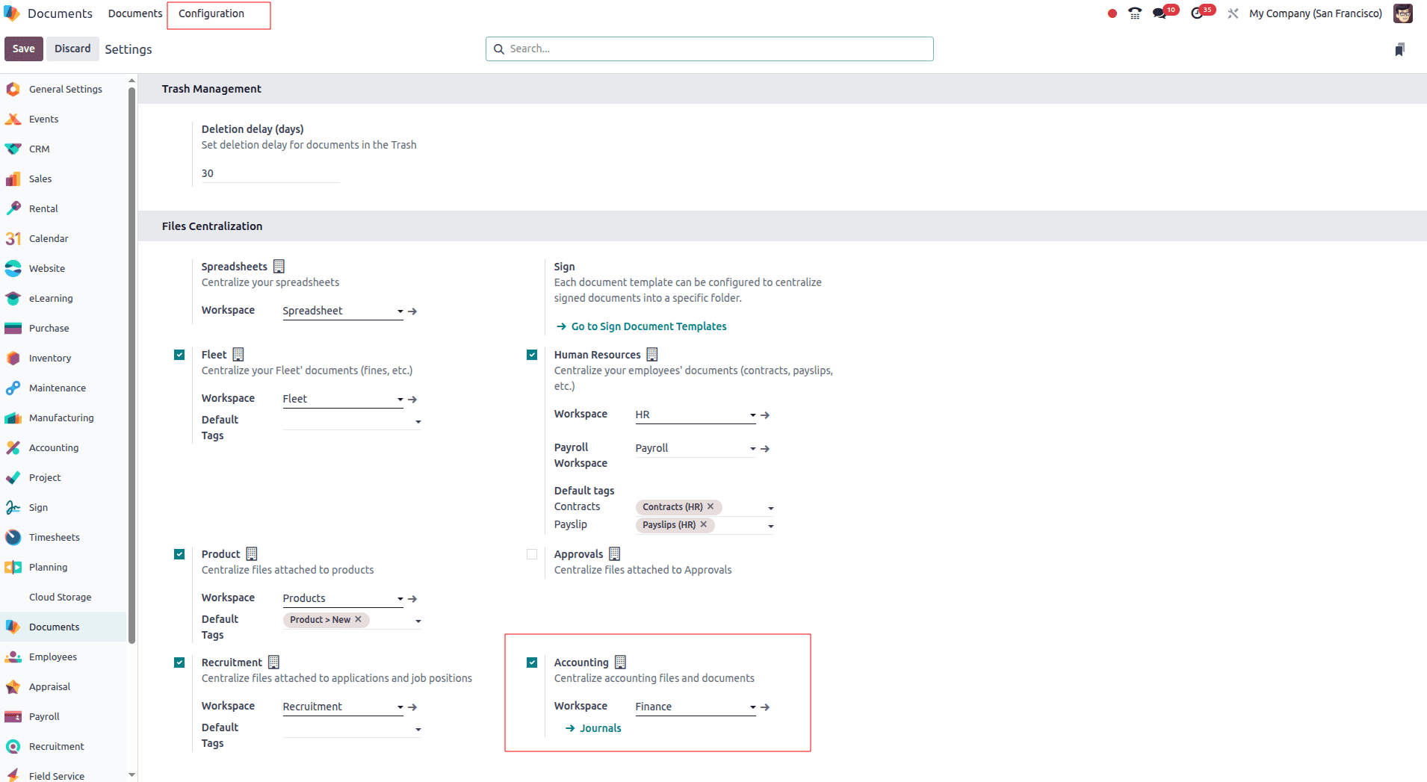Select the Payroll section in the sidebar

44,716
